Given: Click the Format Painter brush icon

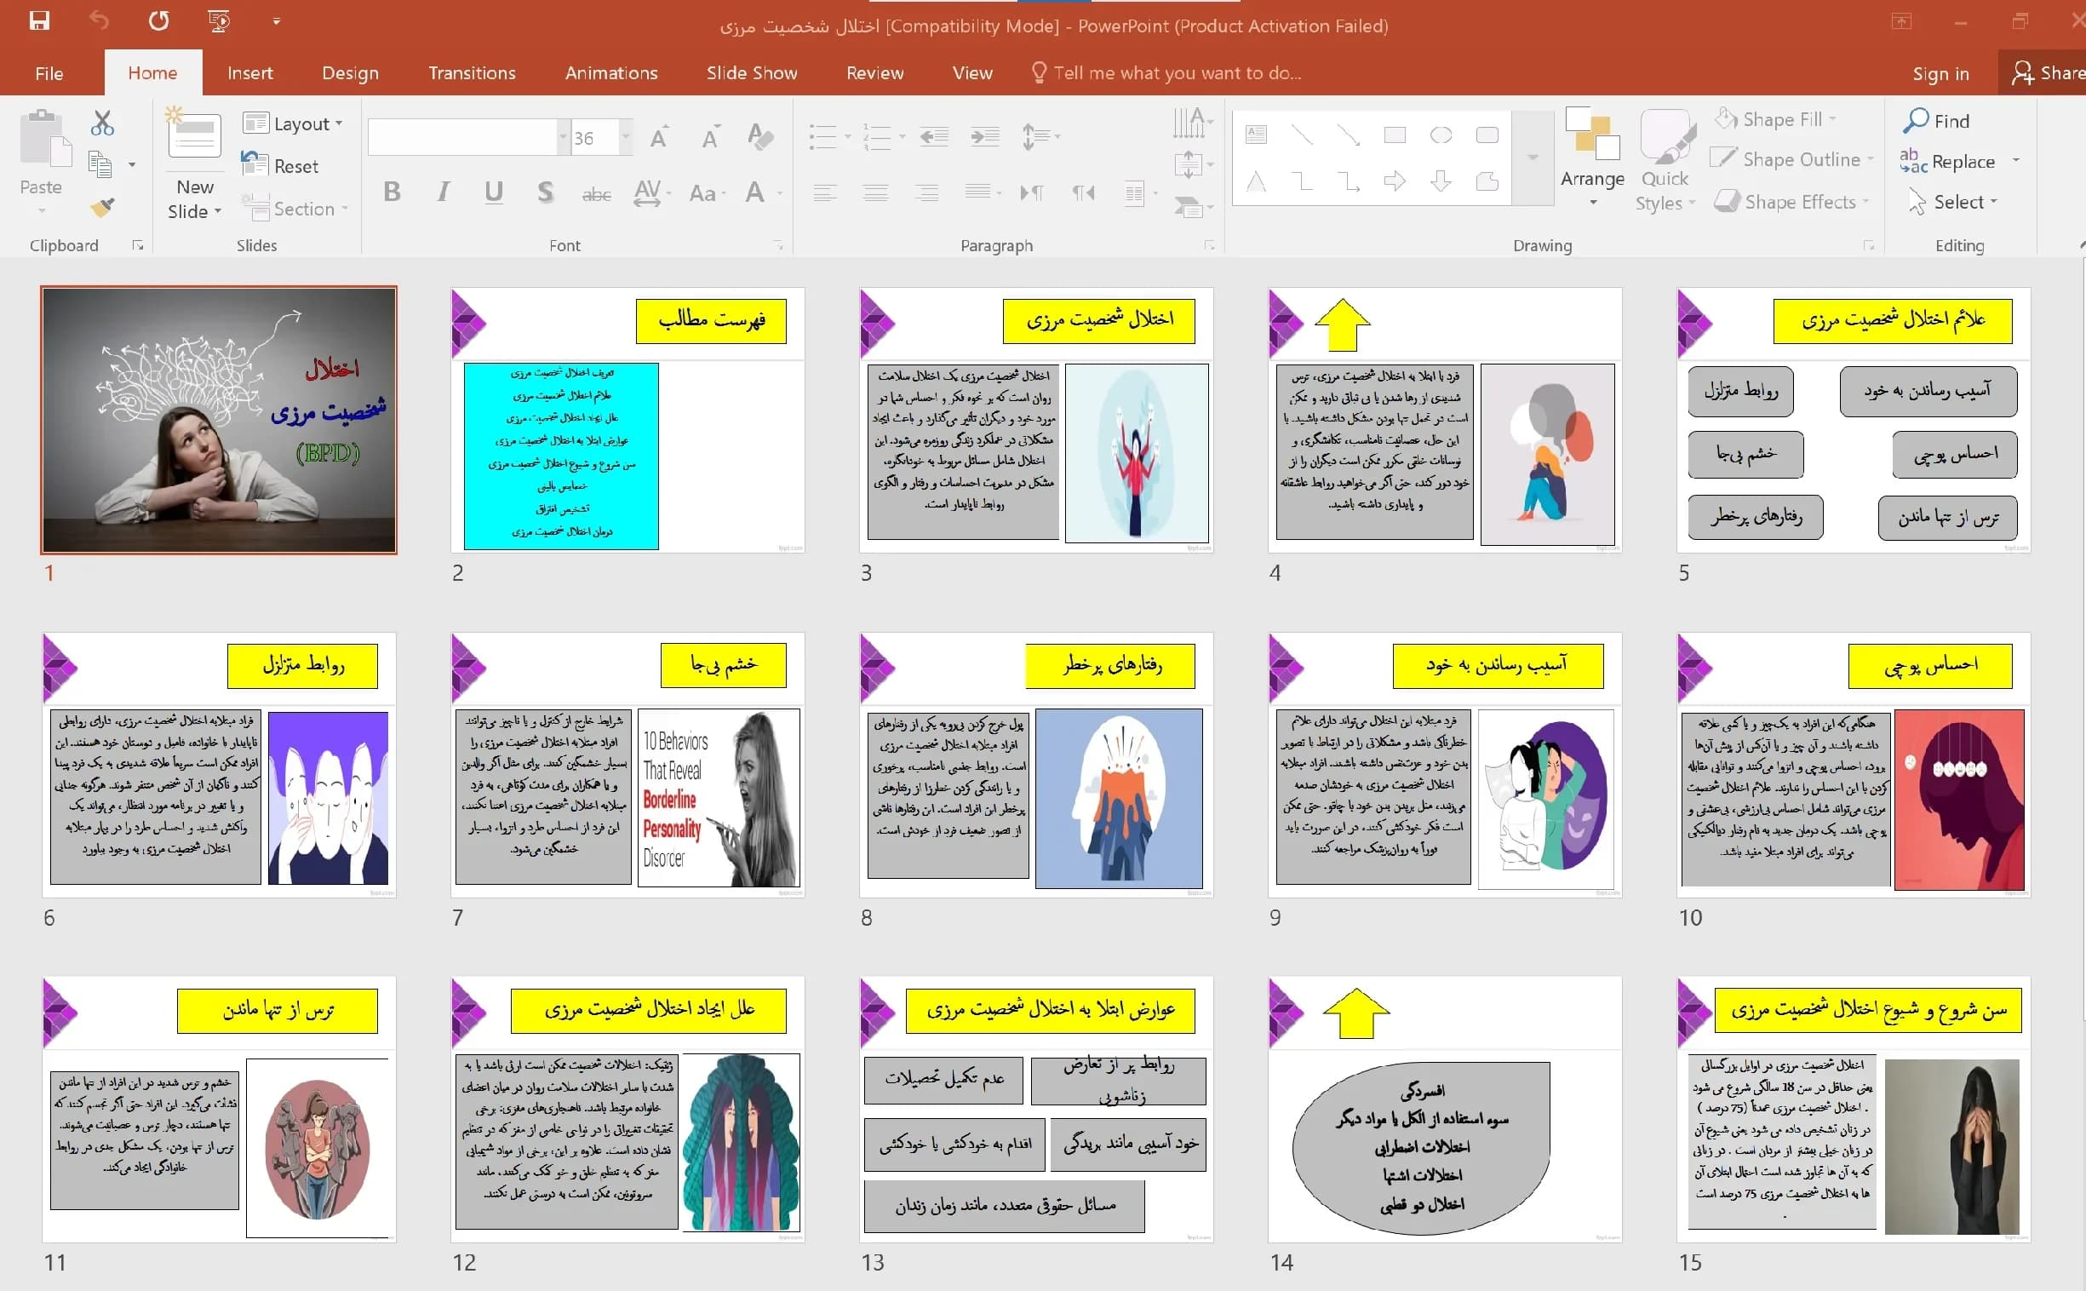Looking at the screenshot, I should 102,207.
